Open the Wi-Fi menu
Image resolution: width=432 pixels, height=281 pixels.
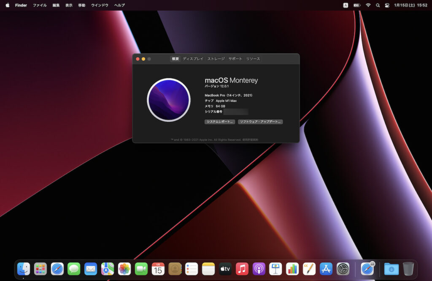368,5
